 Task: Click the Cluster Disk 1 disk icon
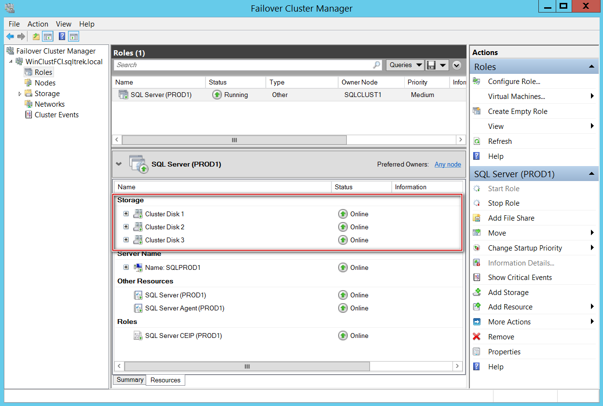[x=138, y=214]
